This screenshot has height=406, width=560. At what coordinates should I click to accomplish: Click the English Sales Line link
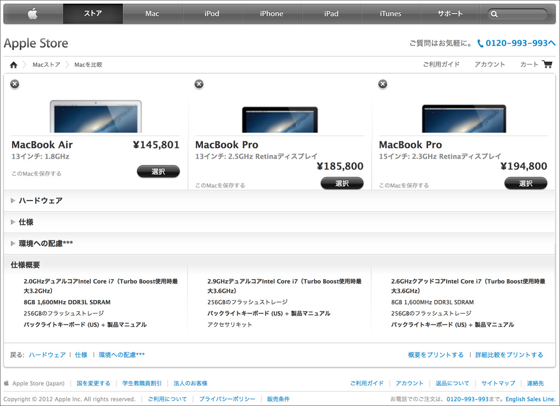click(x=530, y=399)
